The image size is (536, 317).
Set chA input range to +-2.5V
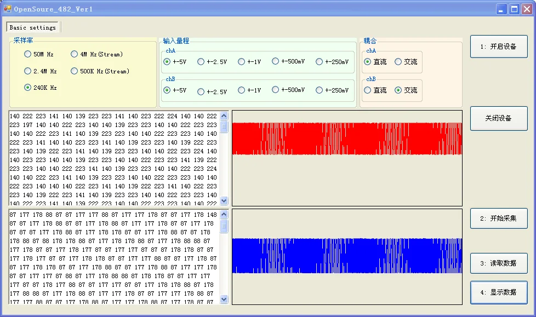[201, 62]
